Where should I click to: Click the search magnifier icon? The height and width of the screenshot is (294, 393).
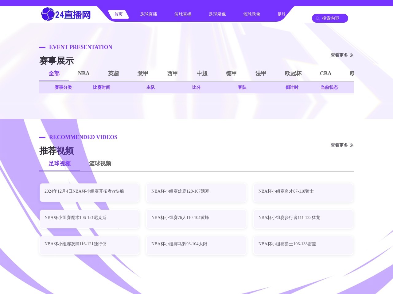tap(318, 18)
